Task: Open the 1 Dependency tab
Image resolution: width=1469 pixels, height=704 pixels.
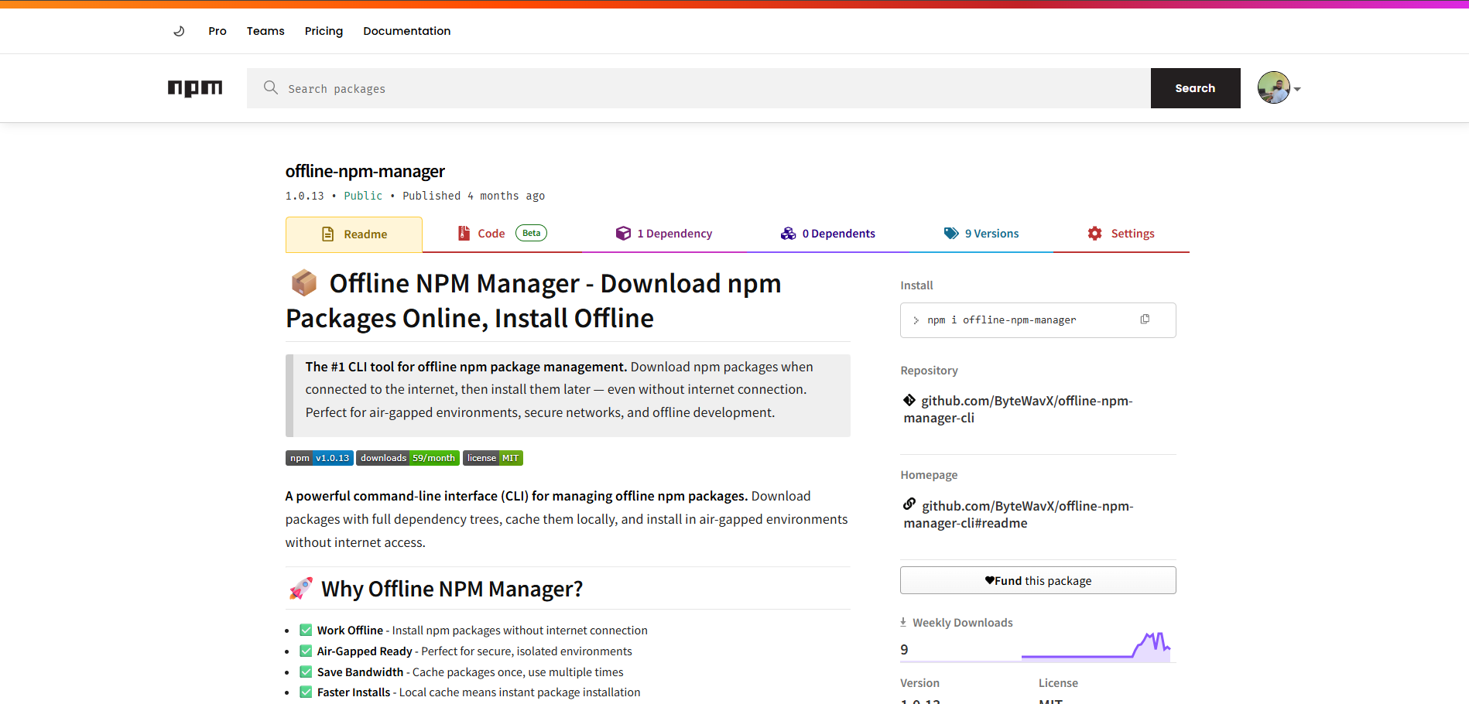Action: pos(664,234)
